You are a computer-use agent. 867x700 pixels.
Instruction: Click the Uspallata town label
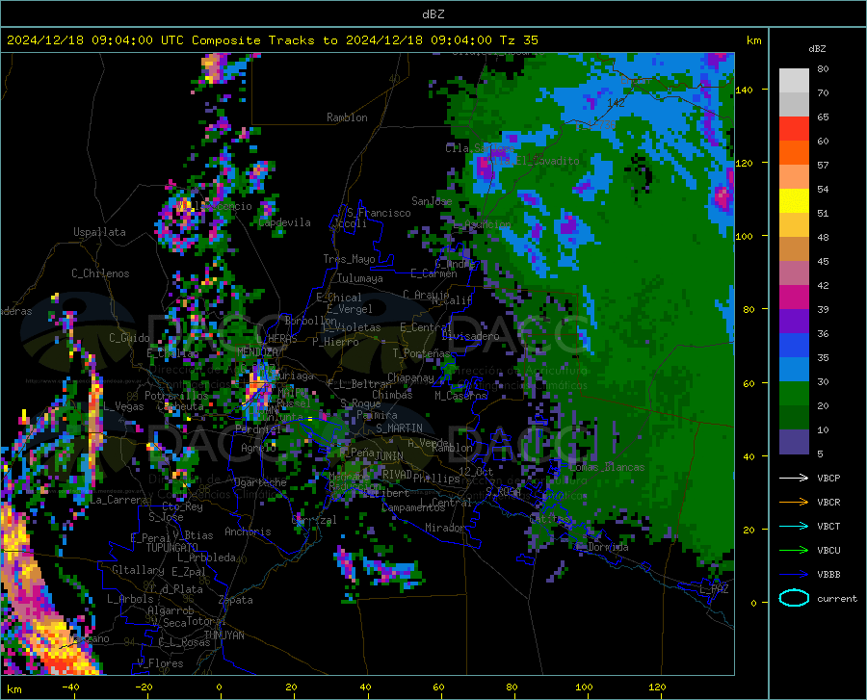tap(99, 232)
